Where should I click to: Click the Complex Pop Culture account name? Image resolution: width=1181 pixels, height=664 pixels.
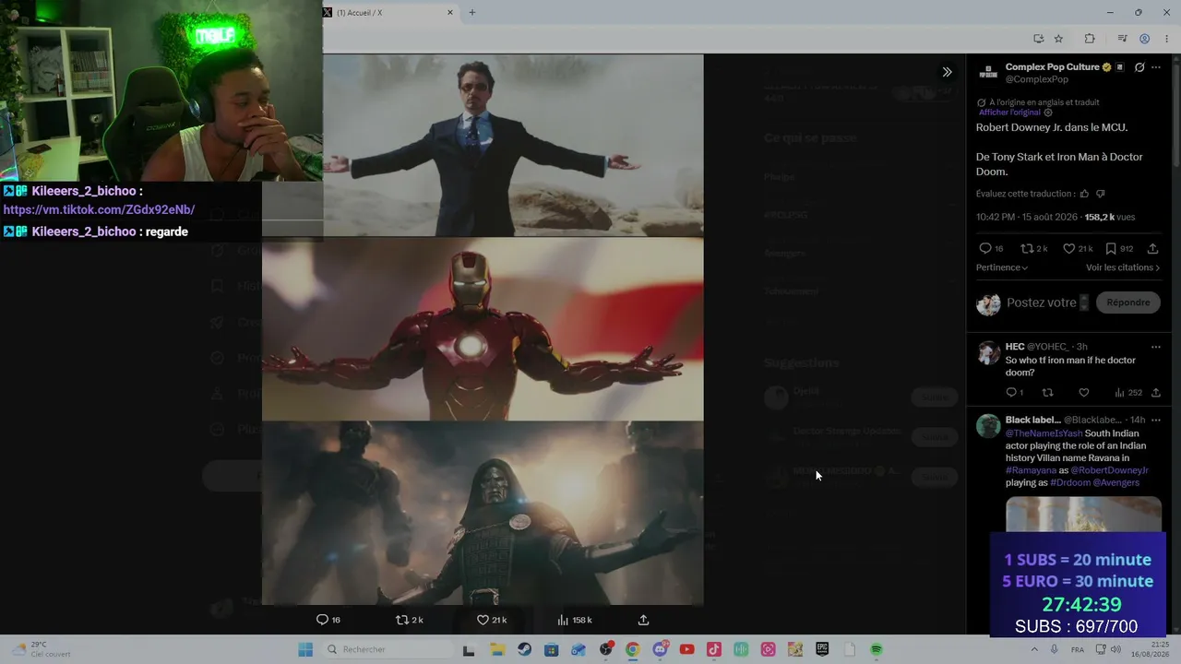(x=1052, y=66)
